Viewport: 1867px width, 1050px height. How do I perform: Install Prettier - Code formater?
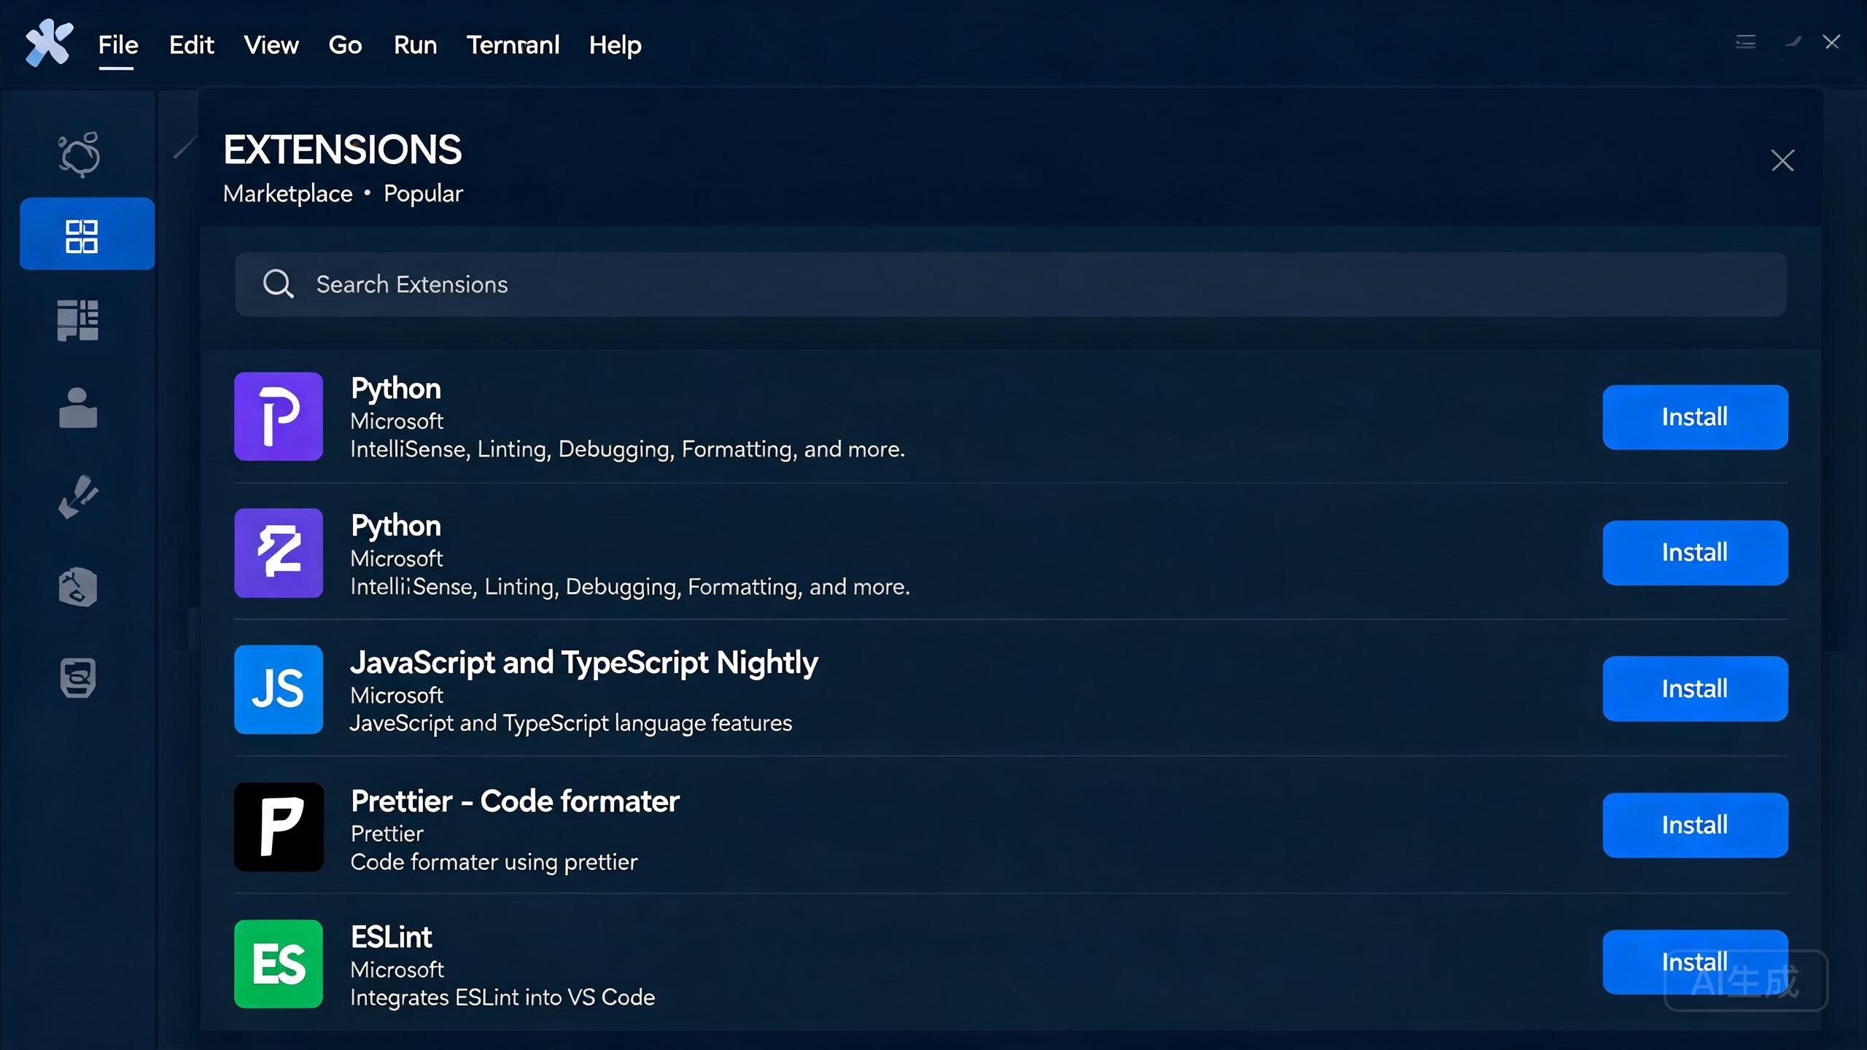[1695, 825]
